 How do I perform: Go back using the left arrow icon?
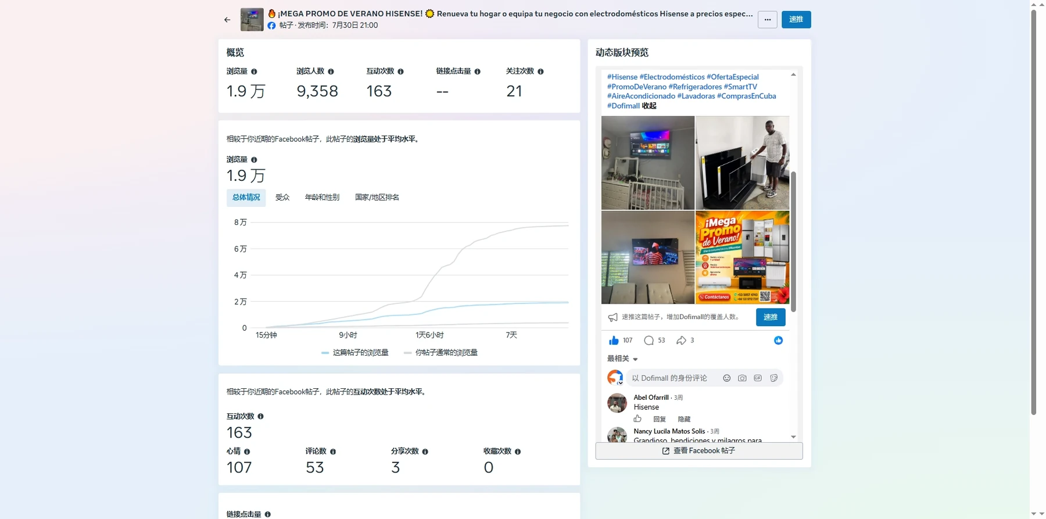(x=227, y=20)
